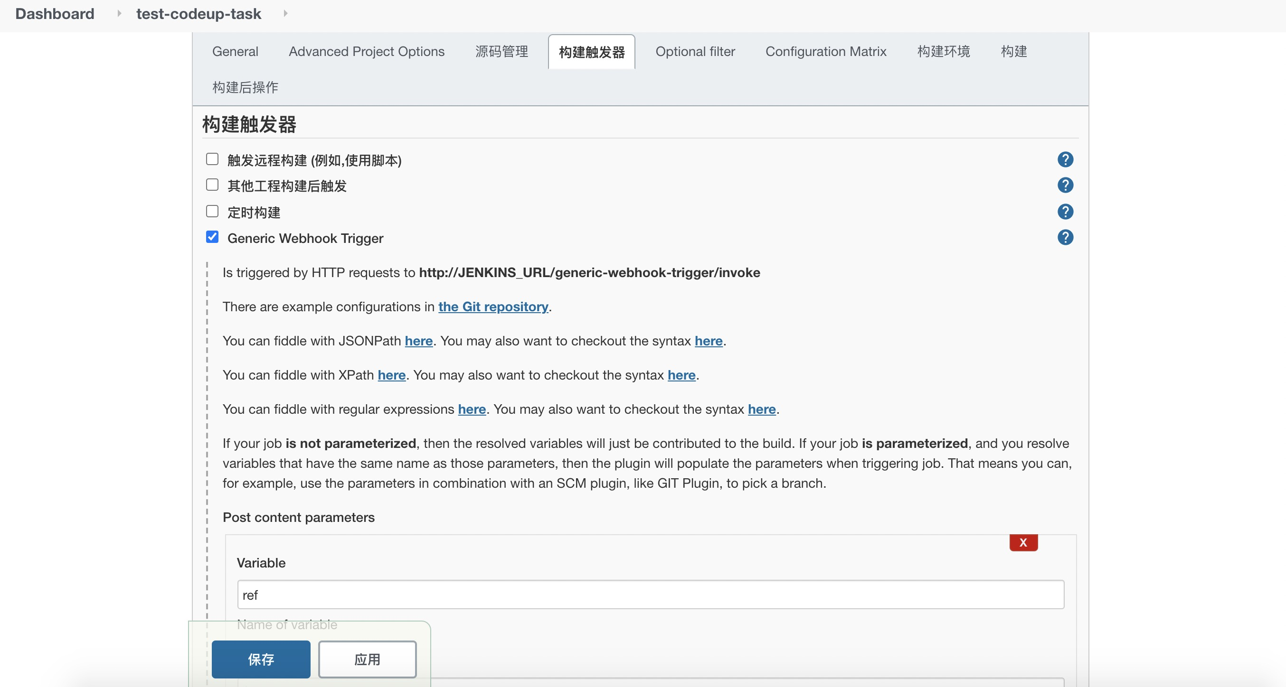Enable 定时构建 checkbox

pyautogui.click(x=212, y=212)
